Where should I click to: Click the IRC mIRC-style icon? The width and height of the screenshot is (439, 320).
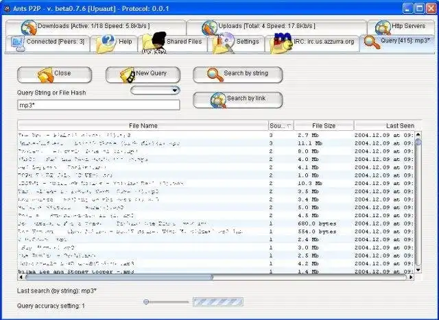click(281, 43)
